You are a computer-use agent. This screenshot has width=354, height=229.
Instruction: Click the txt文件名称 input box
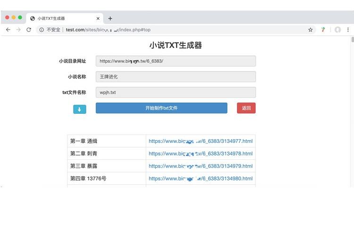tap(176, 93)
